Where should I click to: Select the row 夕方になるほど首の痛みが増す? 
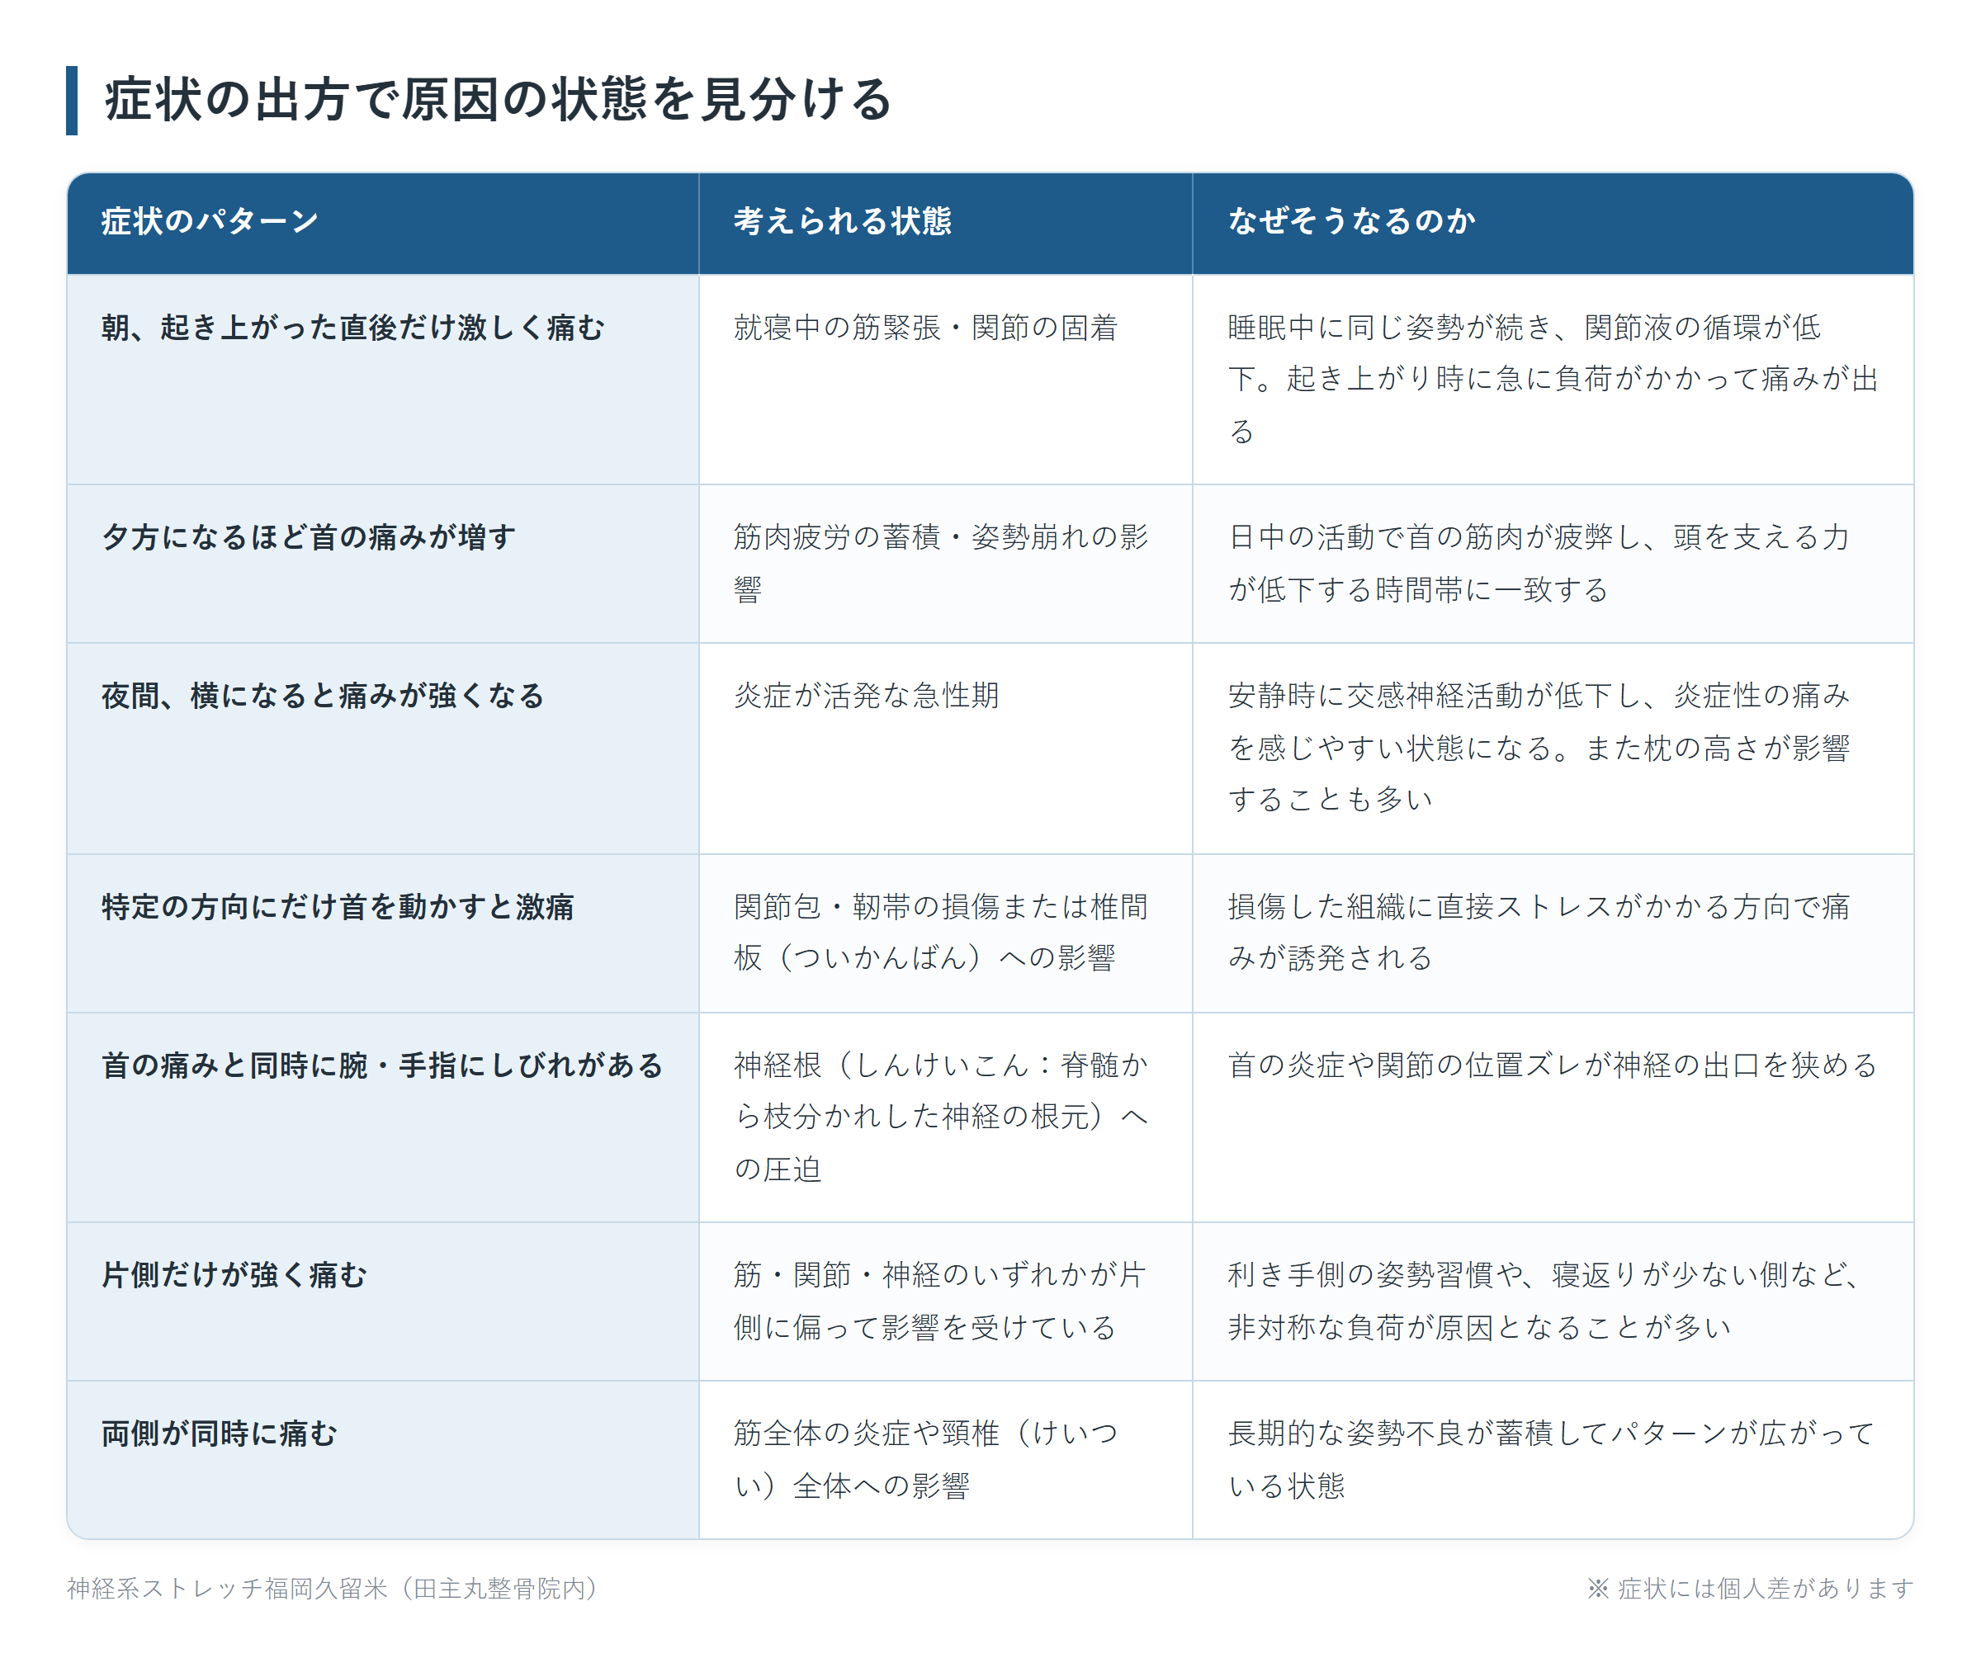(x=990, y=564)
